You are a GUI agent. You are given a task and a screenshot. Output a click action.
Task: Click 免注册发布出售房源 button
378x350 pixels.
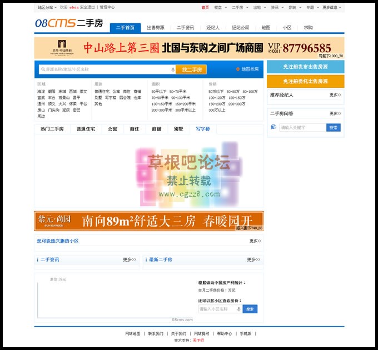[x=305, y=67]
